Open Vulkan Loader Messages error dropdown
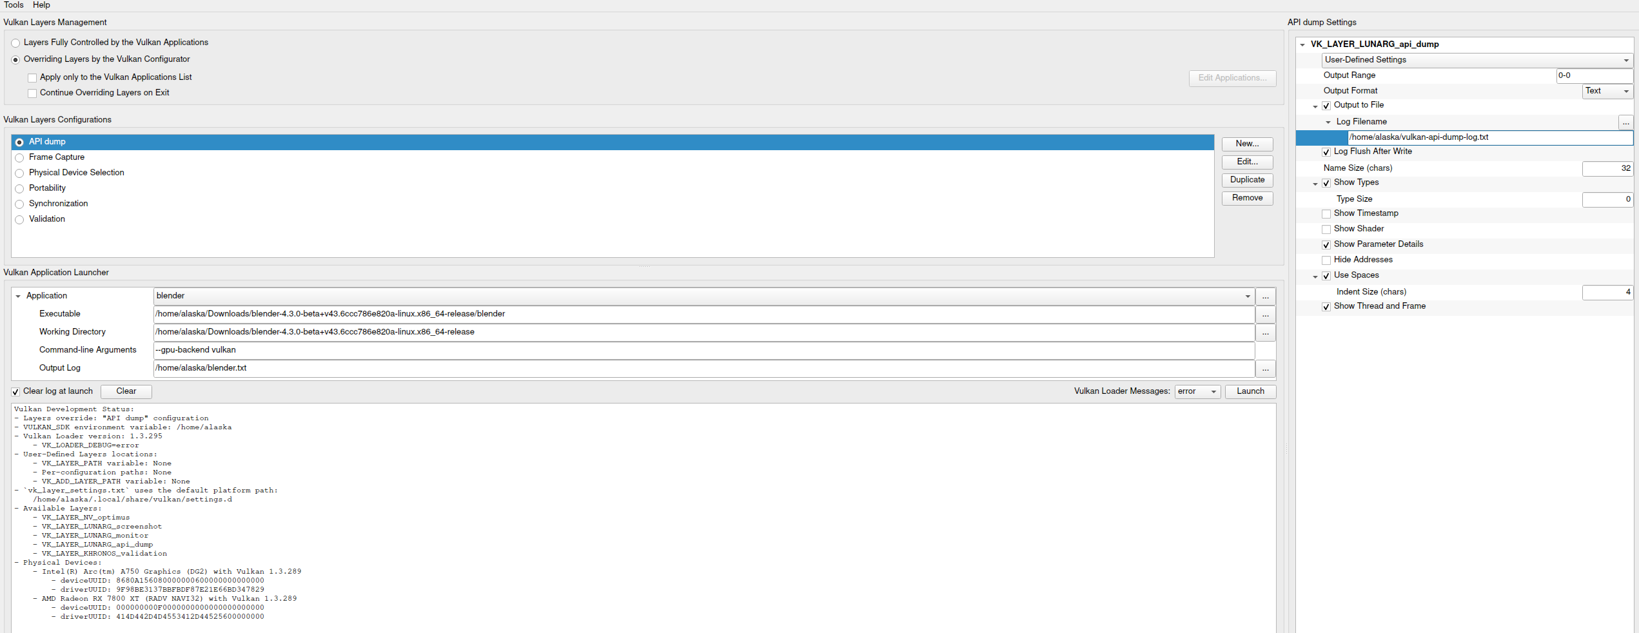The height and width of the screenshot is (633, 1639). tap(1197, 391)
